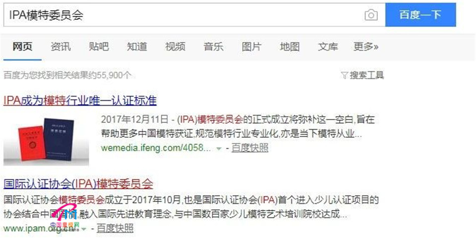476x240 pixels.
Task: Open the 知道 tab
Action: (137, 47)
